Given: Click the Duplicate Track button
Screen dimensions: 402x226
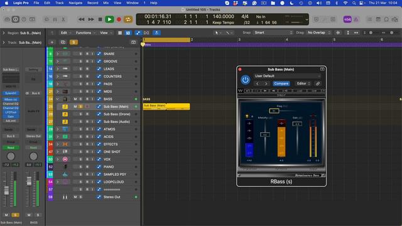Looking at the screenshot, I should point(63,42).
